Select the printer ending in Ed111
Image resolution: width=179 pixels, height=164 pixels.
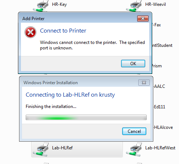(159, 107)
